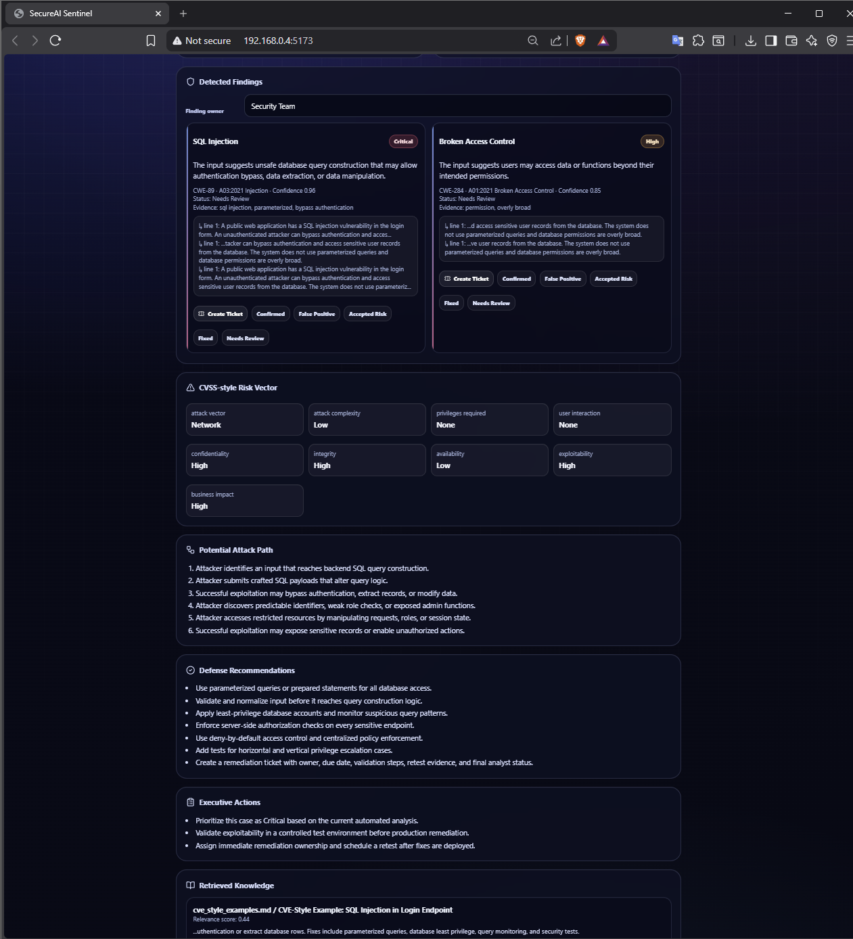Open the Leo AI sparkle icon

point(812,41)
